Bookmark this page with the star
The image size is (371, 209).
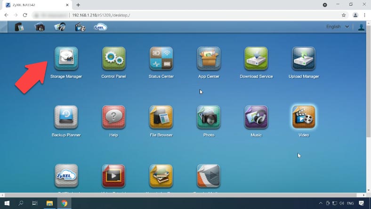coord(344,15)
